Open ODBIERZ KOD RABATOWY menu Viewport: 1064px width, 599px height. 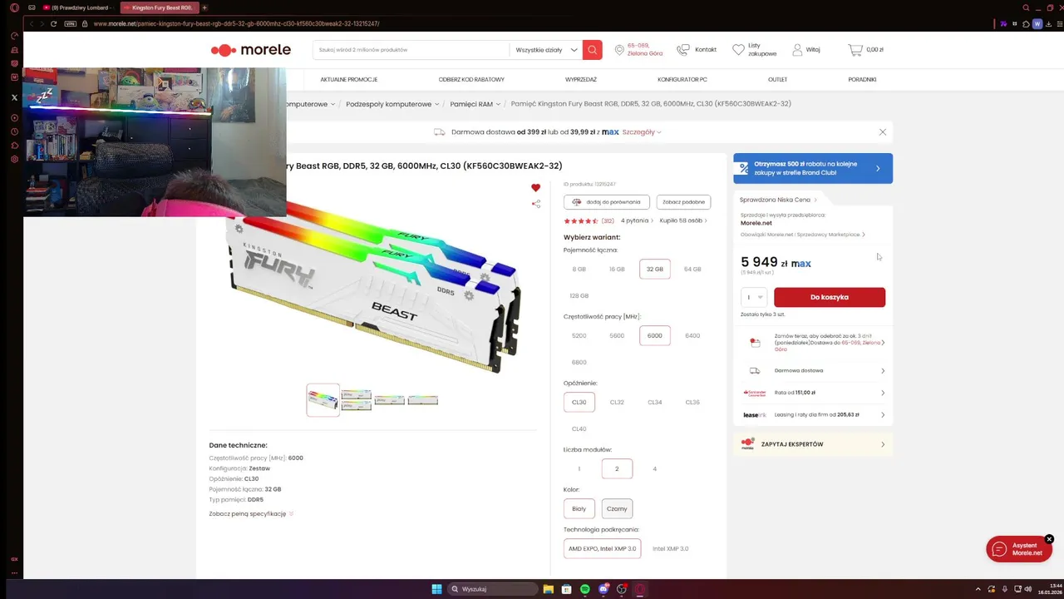pyautogui.click(x=471, y=80)
